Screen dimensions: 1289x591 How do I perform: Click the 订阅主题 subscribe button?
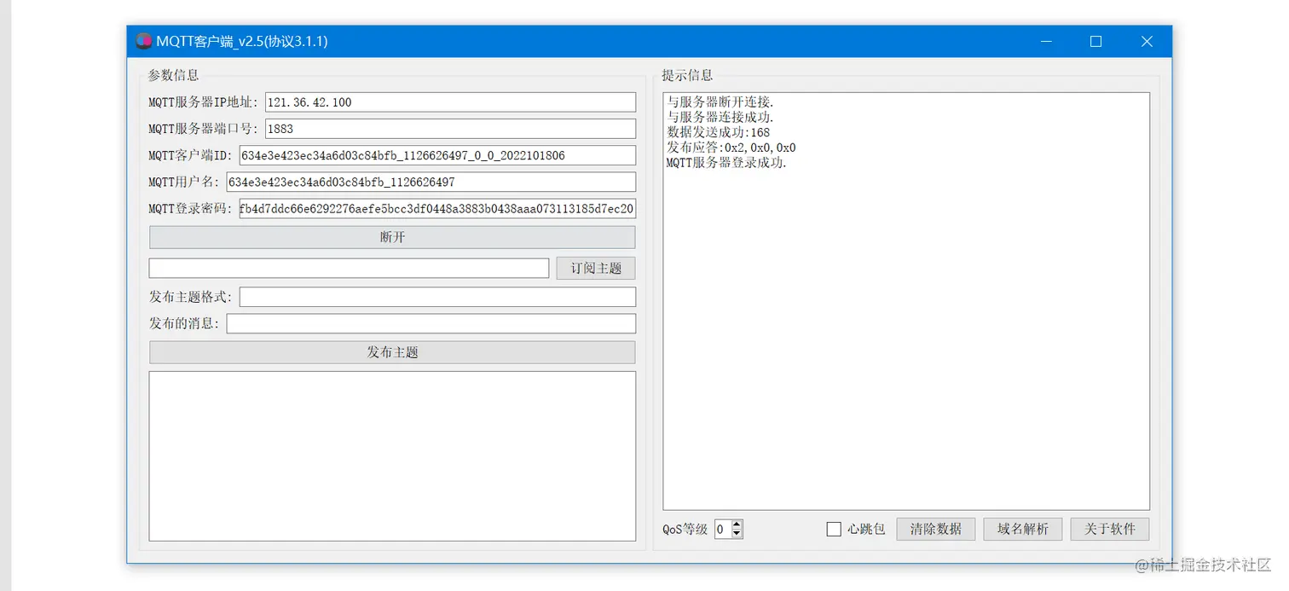tap(596, 268)
